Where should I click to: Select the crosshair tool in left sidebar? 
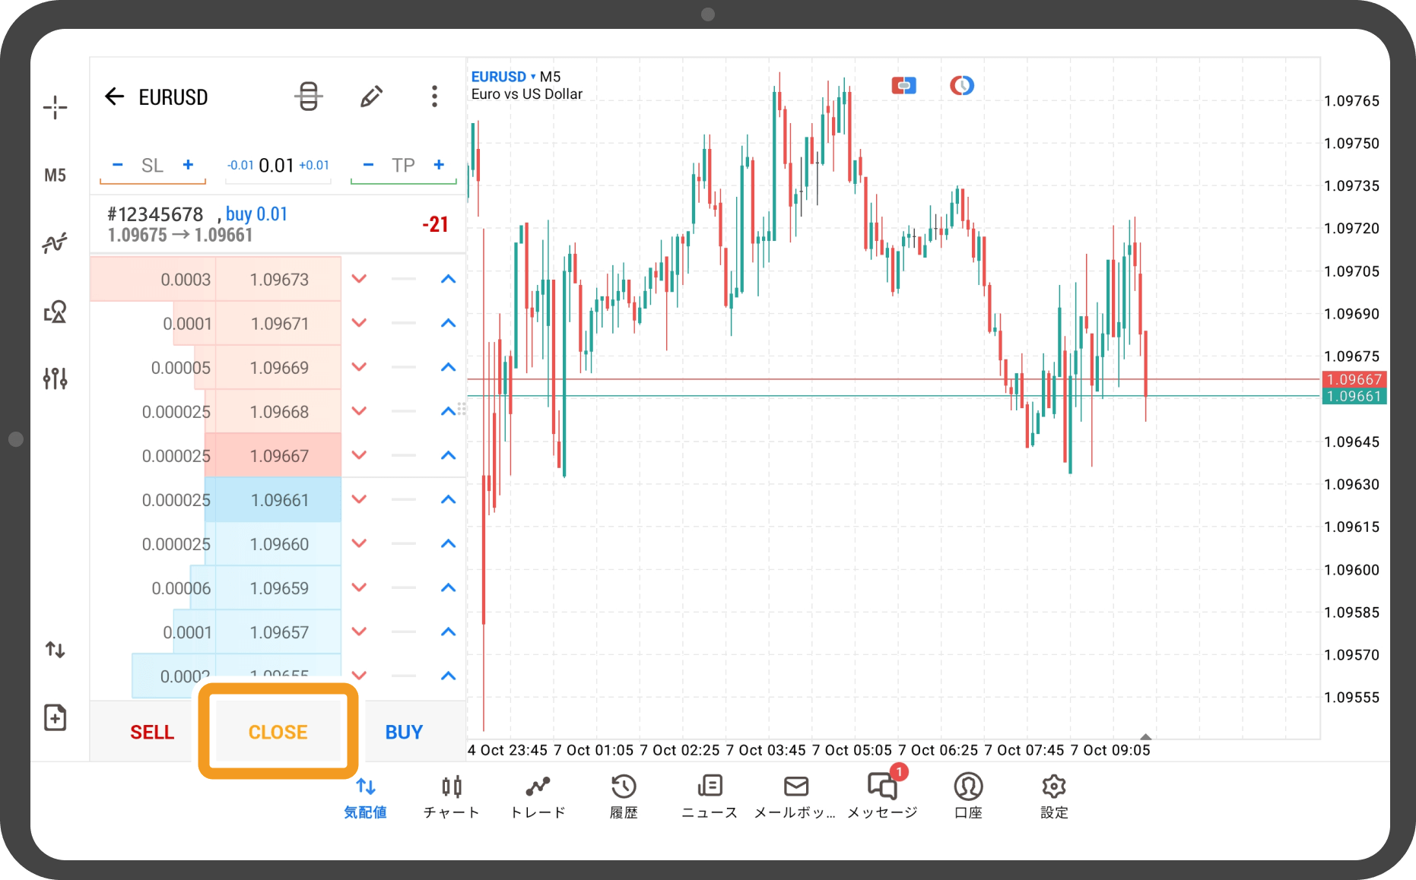click(x=55, y=108)
